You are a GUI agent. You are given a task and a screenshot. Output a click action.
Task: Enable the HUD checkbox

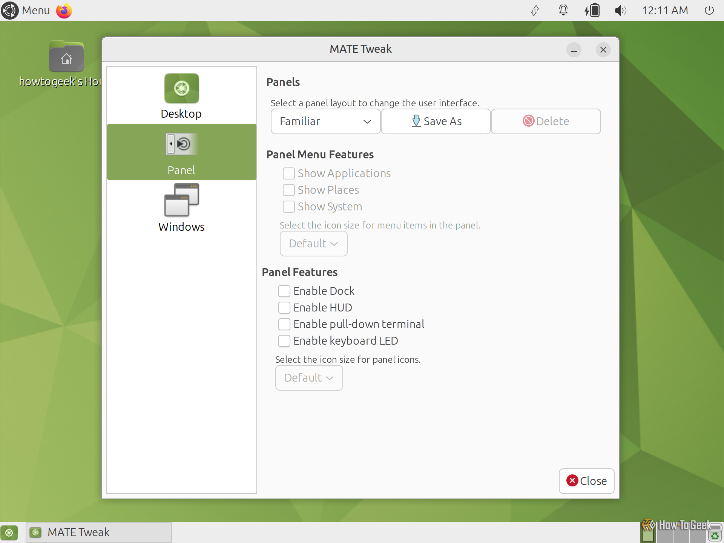(284, 308)
